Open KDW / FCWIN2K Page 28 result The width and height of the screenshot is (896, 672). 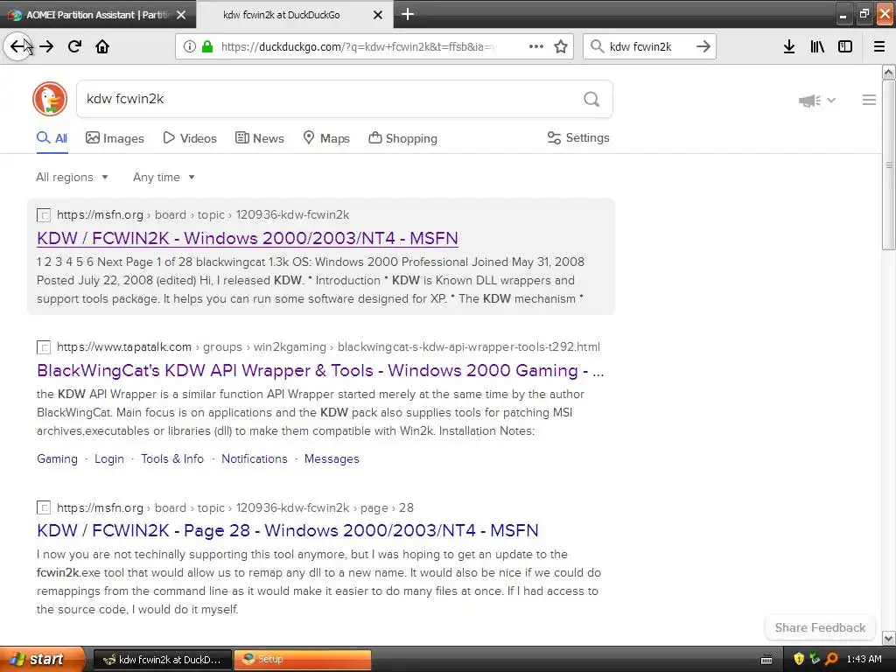[287, 530]
